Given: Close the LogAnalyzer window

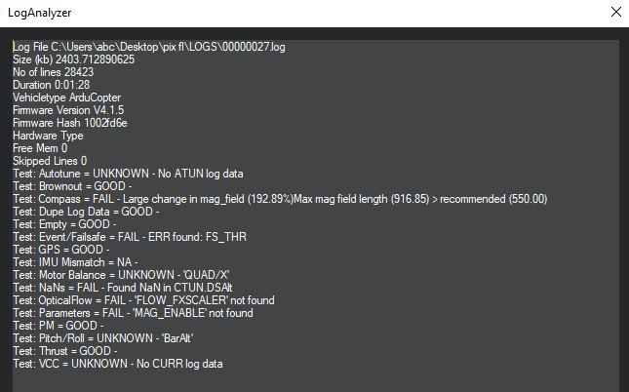Looking at the screenshot, I should 616,12.
